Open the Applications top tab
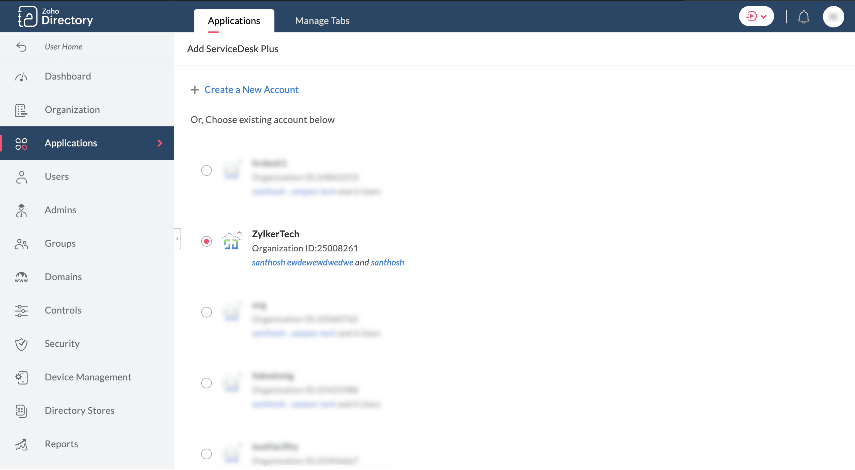Image resolution: width=855 pixels, height=470 pixels. (234, 21)
